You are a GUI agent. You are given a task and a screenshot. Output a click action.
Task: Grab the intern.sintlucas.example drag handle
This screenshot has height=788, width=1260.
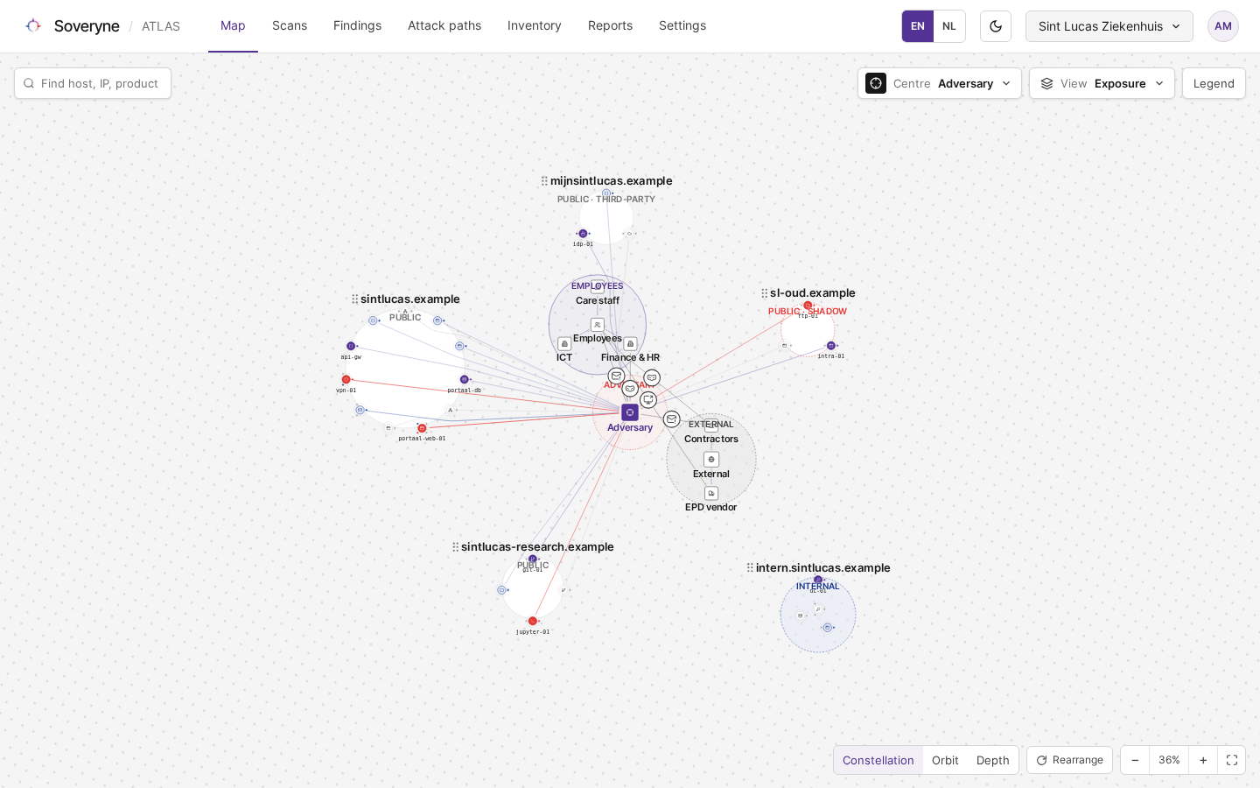tap(750, 568)
